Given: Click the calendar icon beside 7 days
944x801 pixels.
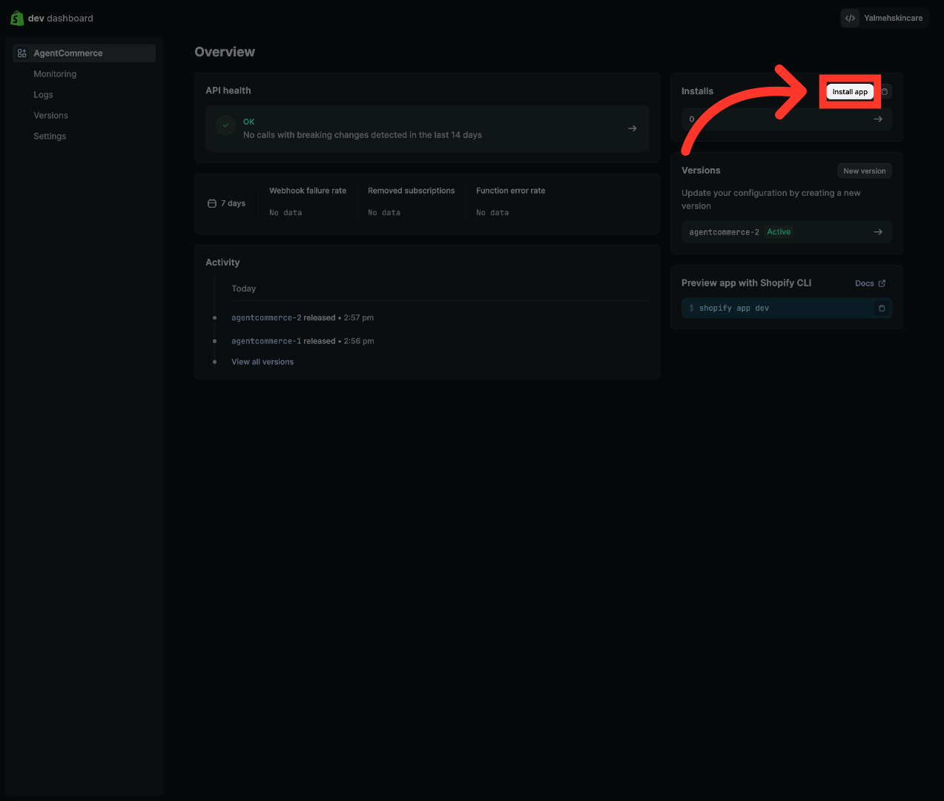Looking at the screenshot, I should click(212, 203).
